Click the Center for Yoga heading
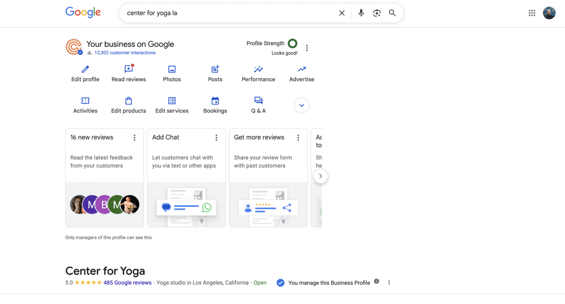Viewport: 565px width, 304px height. [105, 271]
